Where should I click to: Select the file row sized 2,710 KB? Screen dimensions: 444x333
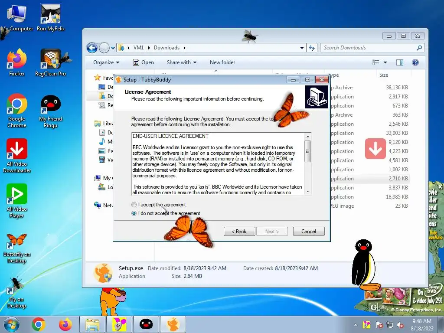coord(370,178)
